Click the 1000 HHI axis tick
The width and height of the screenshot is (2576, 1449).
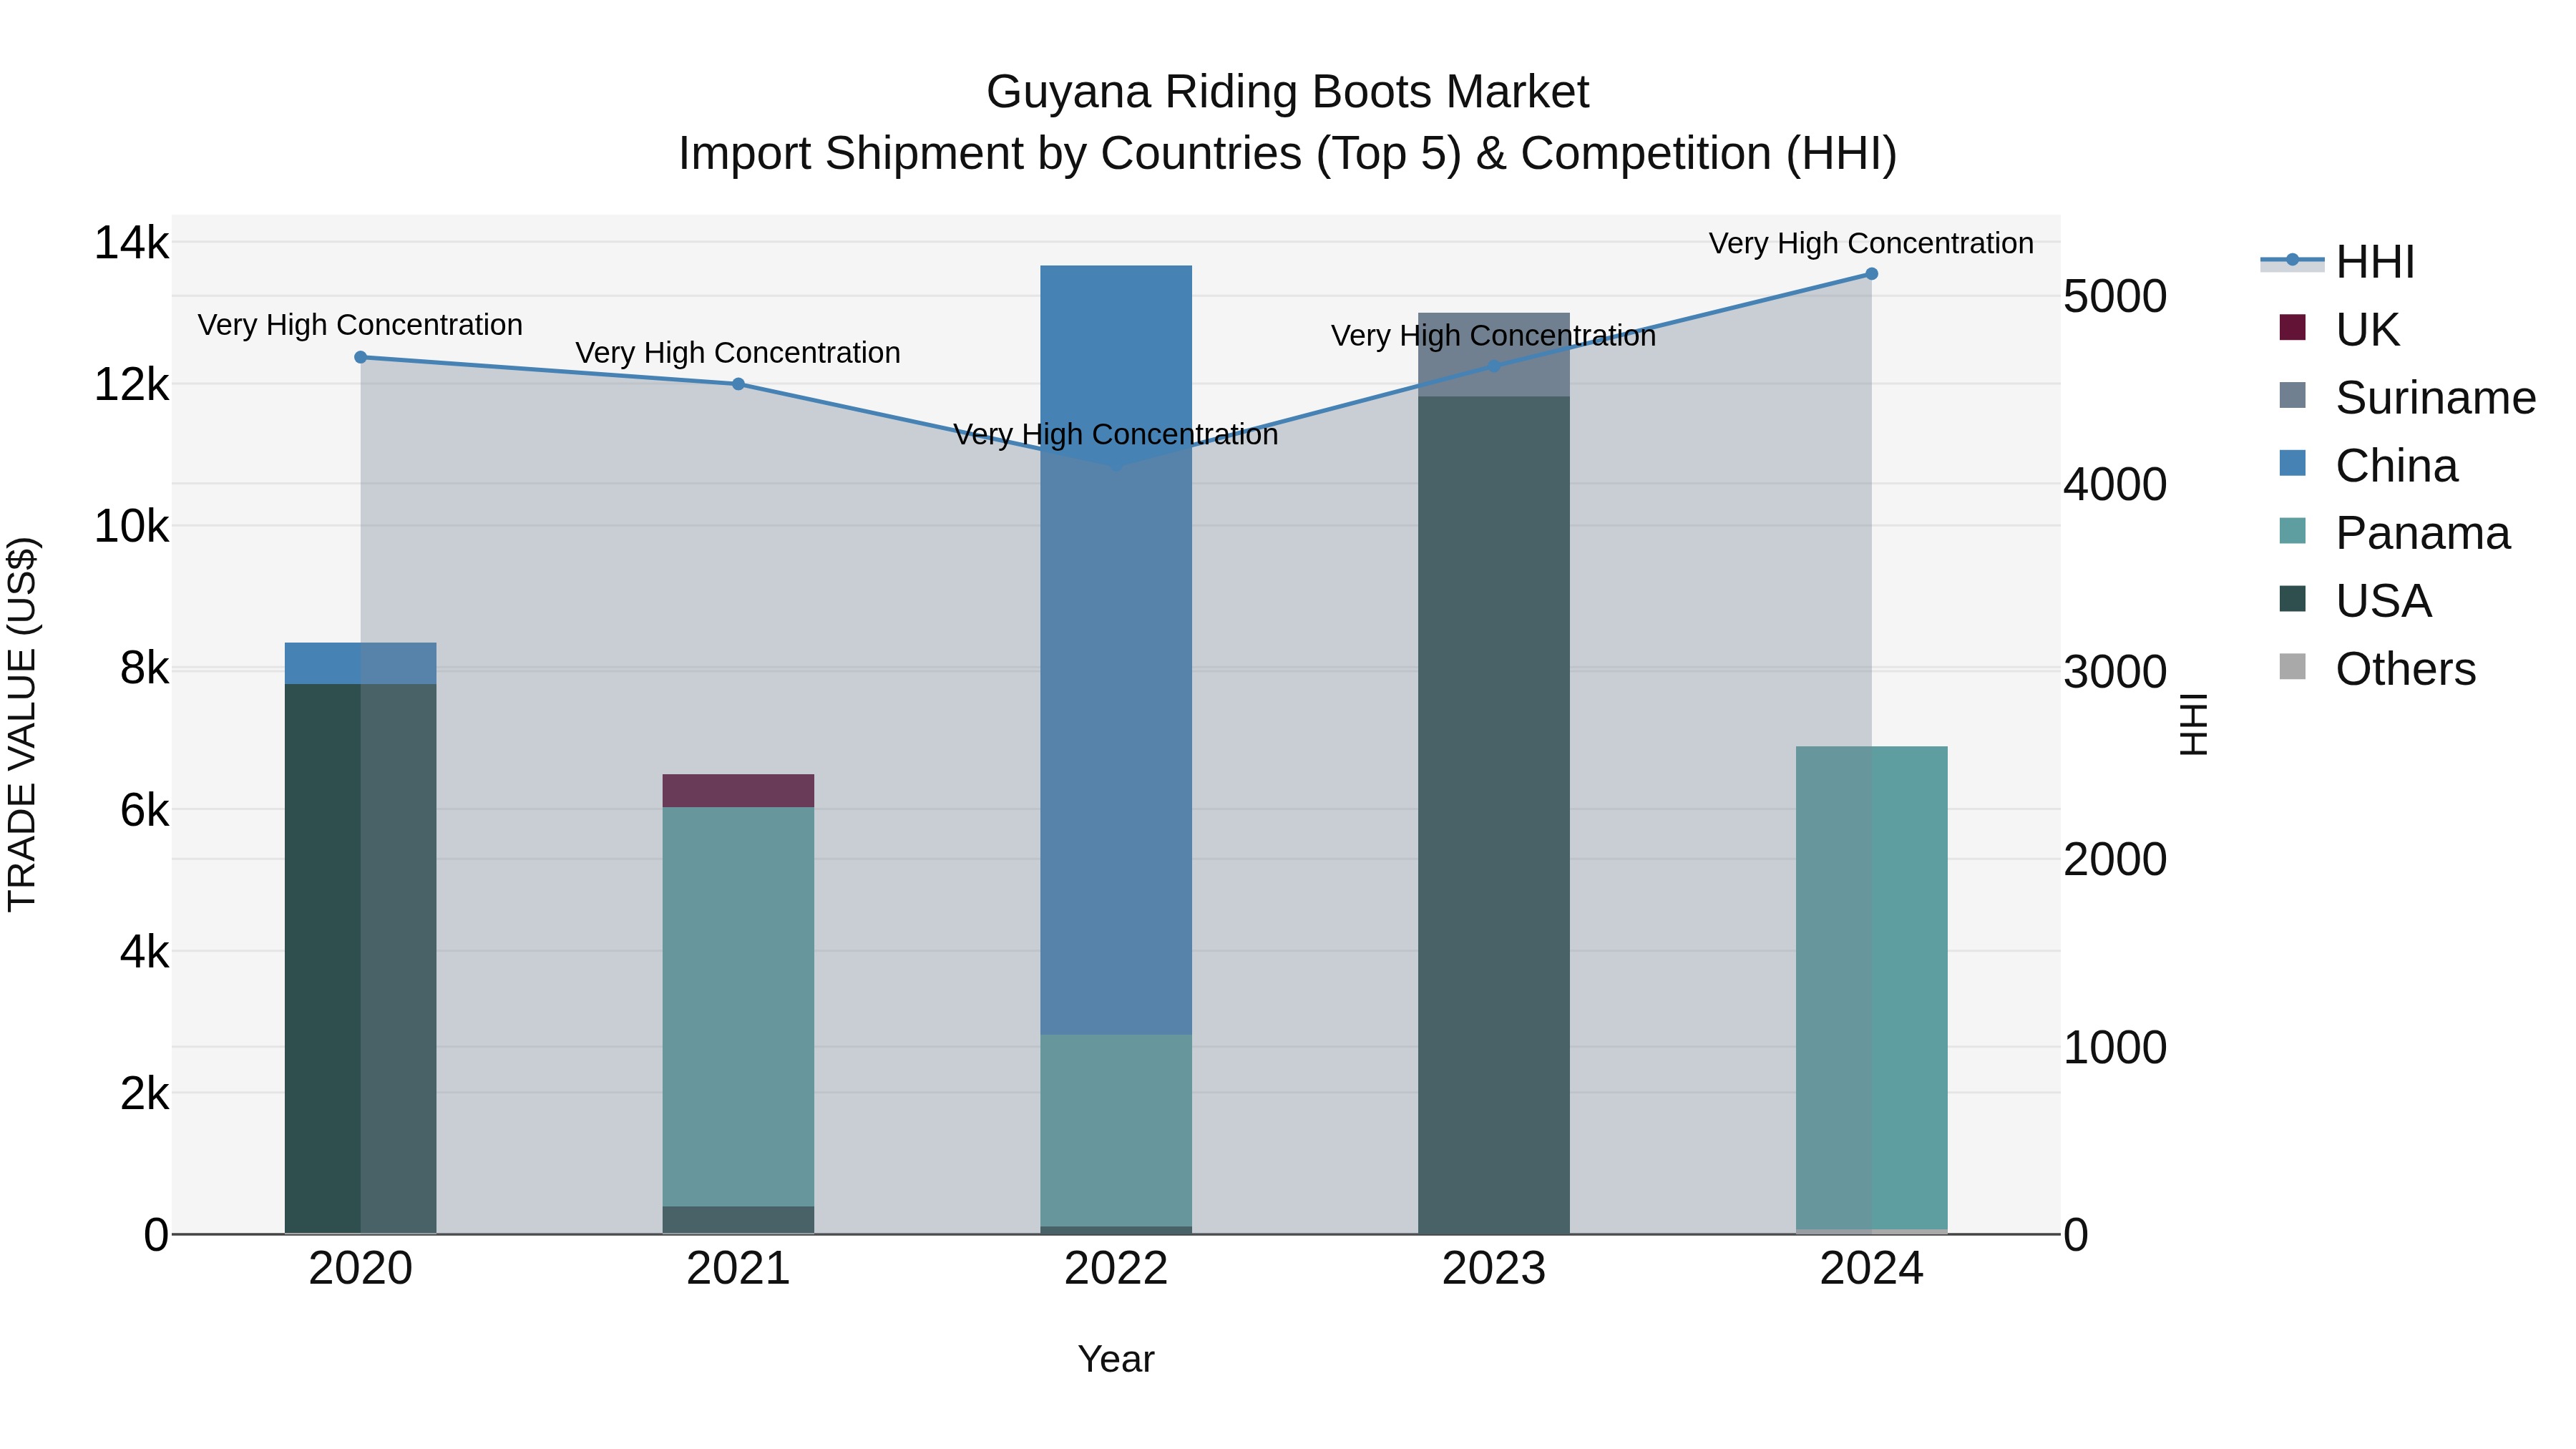2115,1048
